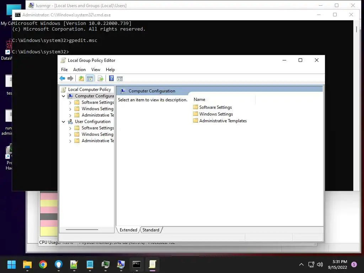Expand Windows Settings under Computer Configuration
The width and height of the screenshot is (364, 273).
point(70,109)
